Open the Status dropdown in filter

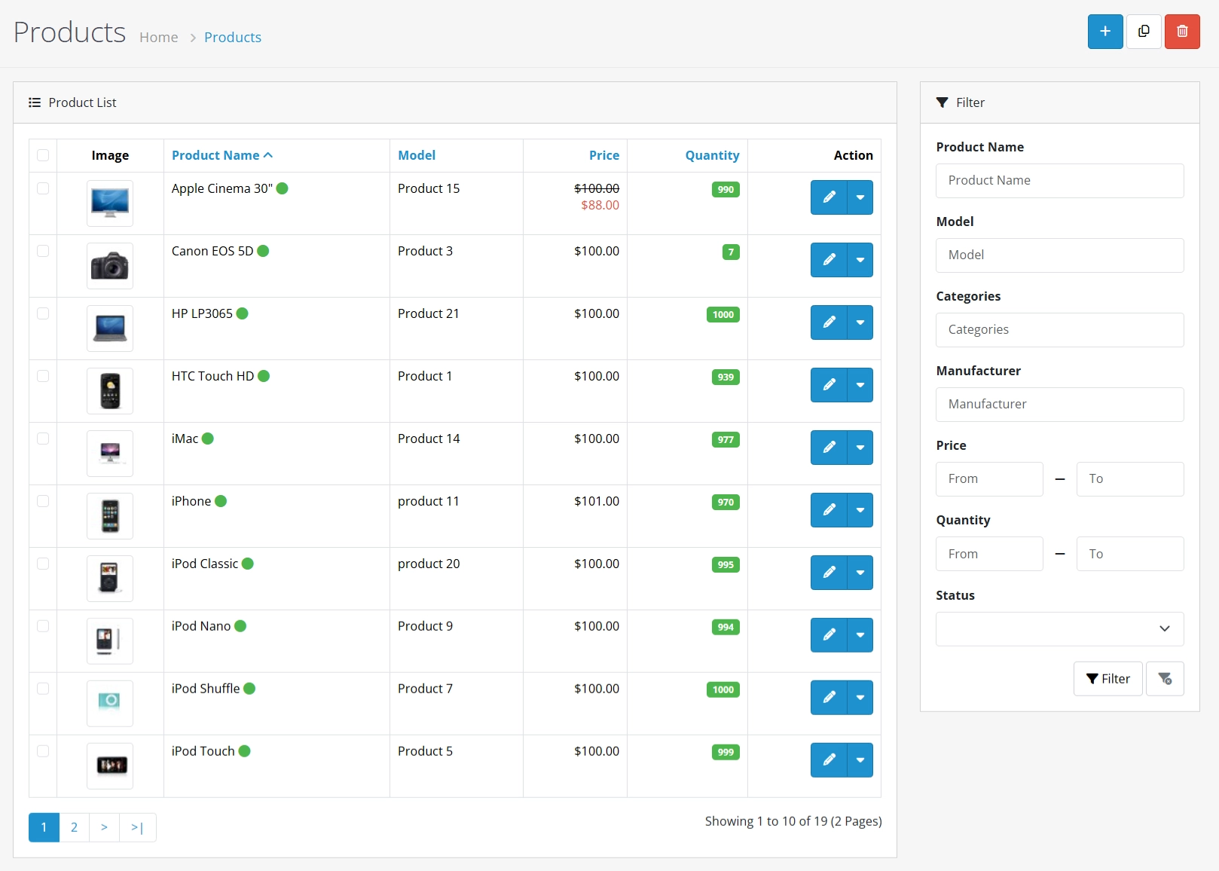[1059, 629]
